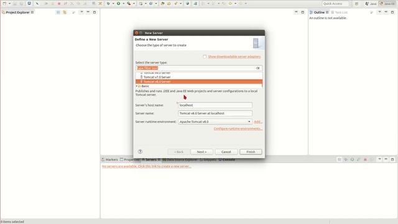Select the Markers tab
This screenshot has width=398, height=224.
click(x=109, y=159)
